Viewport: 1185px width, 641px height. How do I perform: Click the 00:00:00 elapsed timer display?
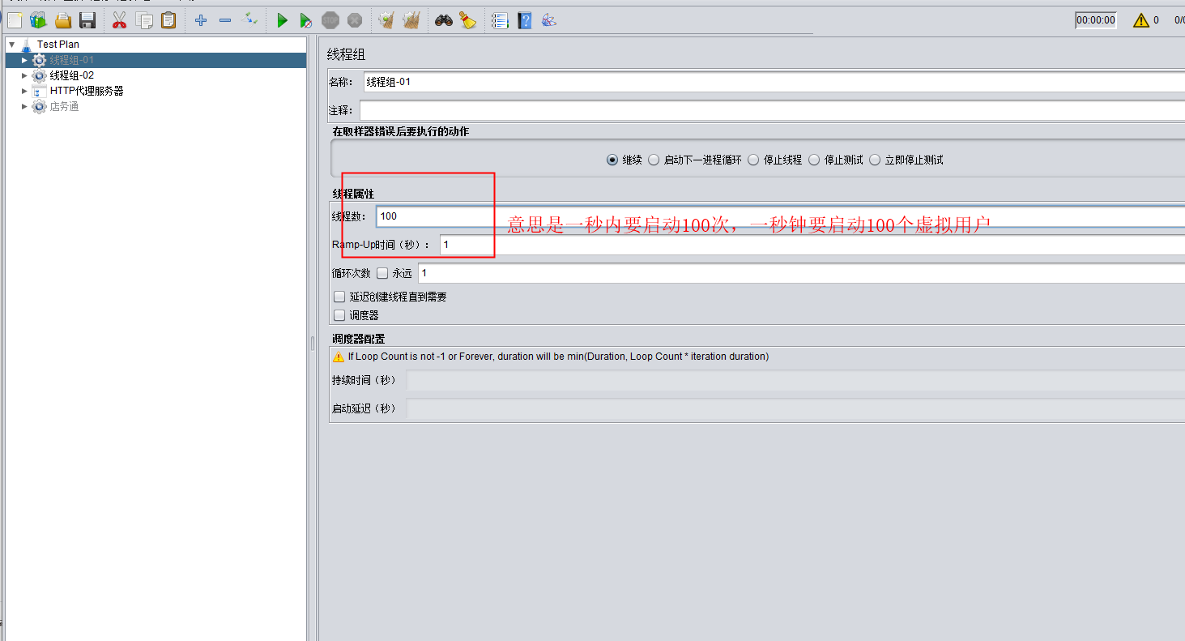point(1096,20)
